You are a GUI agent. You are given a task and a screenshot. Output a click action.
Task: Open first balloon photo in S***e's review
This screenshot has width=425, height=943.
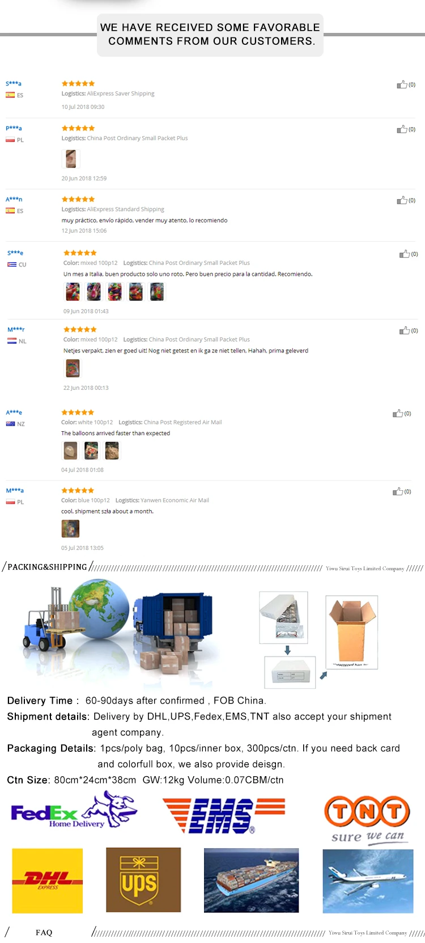[73, 292]
